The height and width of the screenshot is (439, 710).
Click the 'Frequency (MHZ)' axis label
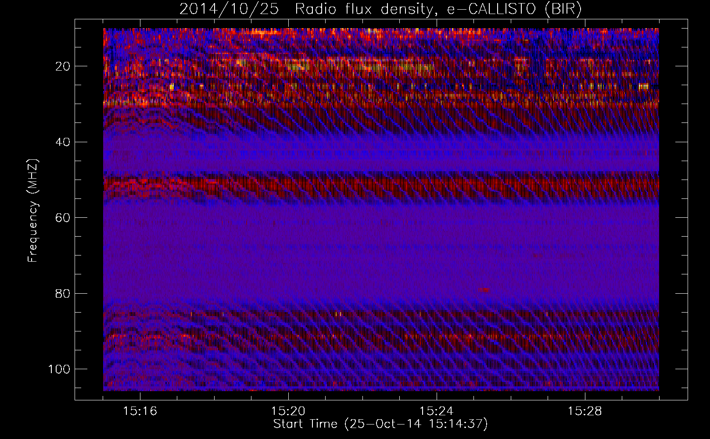[x=33, y=211]
